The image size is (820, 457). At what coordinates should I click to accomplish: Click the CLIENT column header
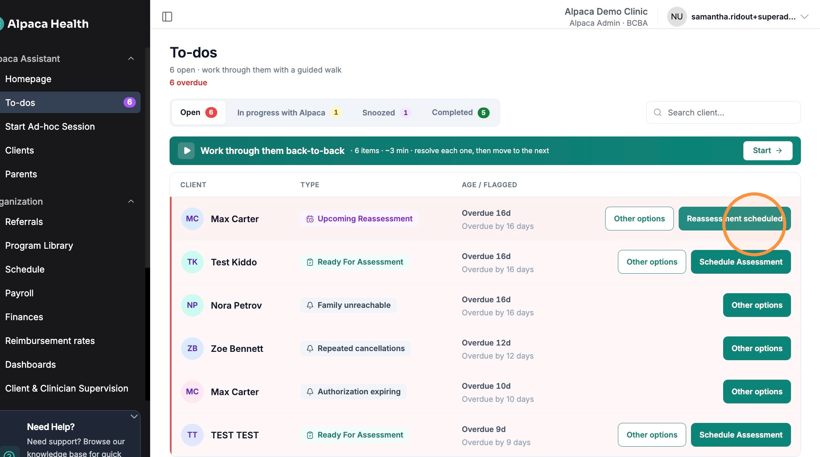[193, 185]
